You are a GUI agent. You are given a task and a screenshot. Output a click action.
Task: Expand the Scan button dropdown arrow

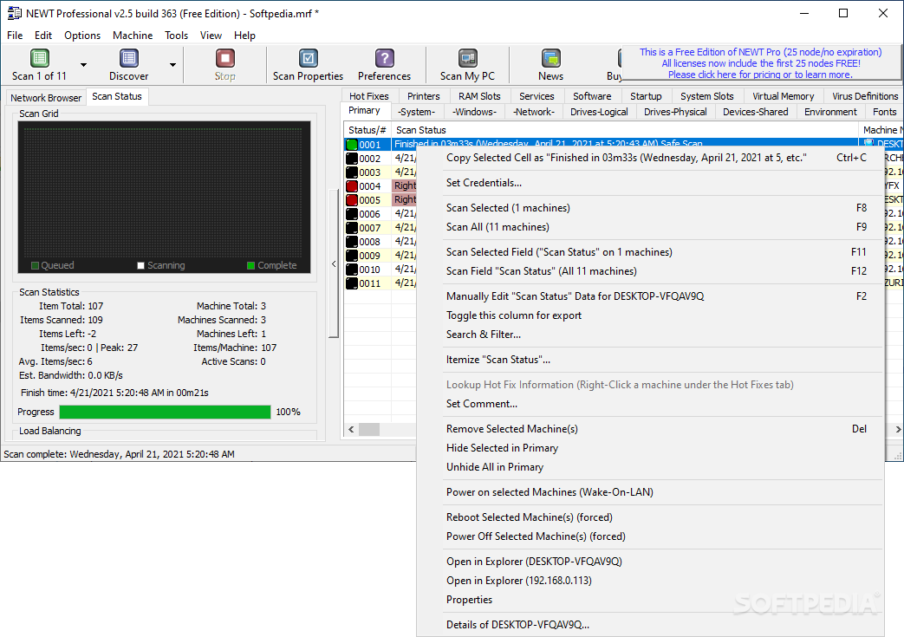click(x=83, y=64)
